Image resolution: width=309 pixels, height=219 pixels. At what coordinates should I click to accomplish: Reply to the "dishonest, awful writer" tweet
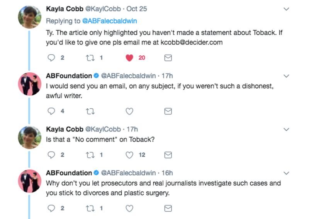pos(51,111)
